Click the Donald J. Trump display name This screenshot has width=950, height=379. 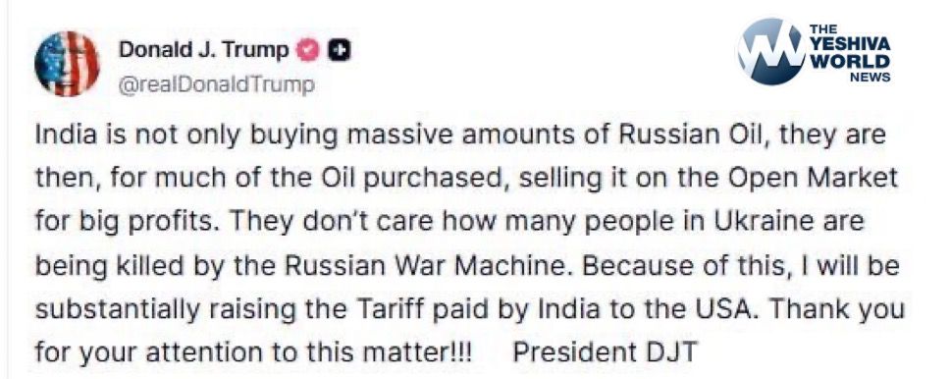click(203, 50)
